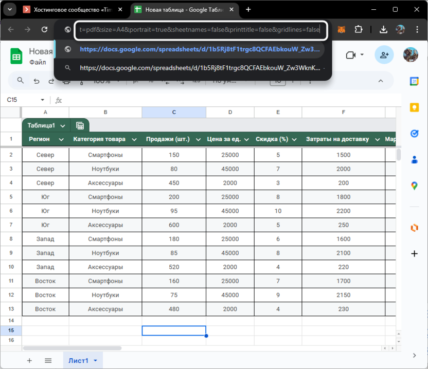Select first docs.google.com URL suggestion
The width and height of the screenshot is (428, 369).
200,49
